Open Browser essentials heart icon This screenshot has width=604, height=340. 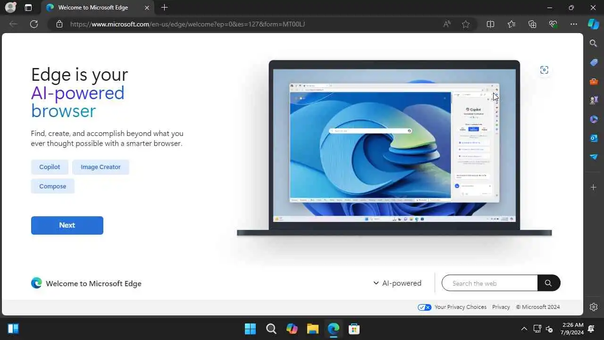pos(553,24)
